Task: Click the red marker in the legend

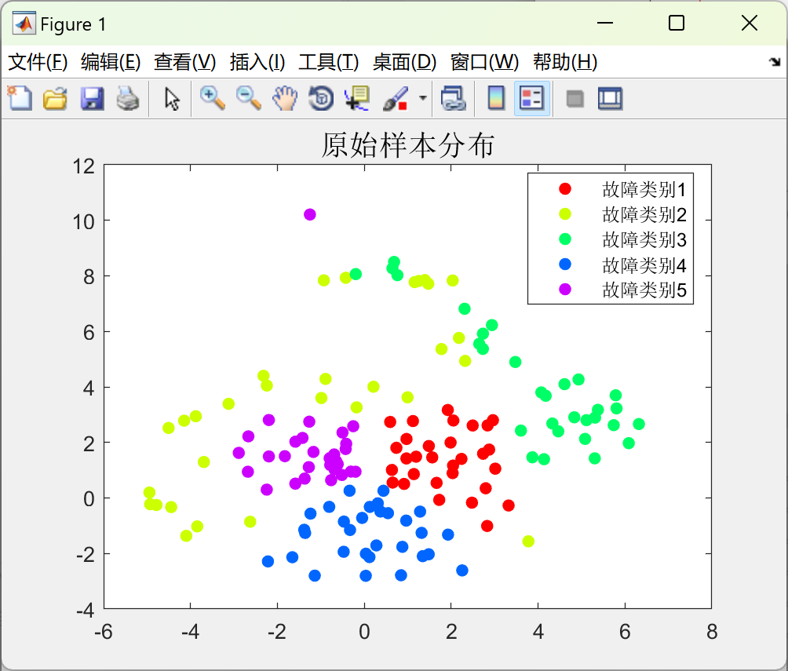Action: tap(565, 188)
